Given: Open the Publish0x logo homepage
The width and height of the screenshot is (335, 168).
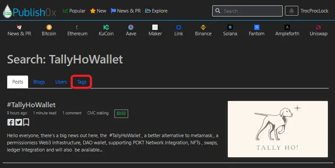Looking at the screenshot, I should pyautogui.click(x=29, y=11).
